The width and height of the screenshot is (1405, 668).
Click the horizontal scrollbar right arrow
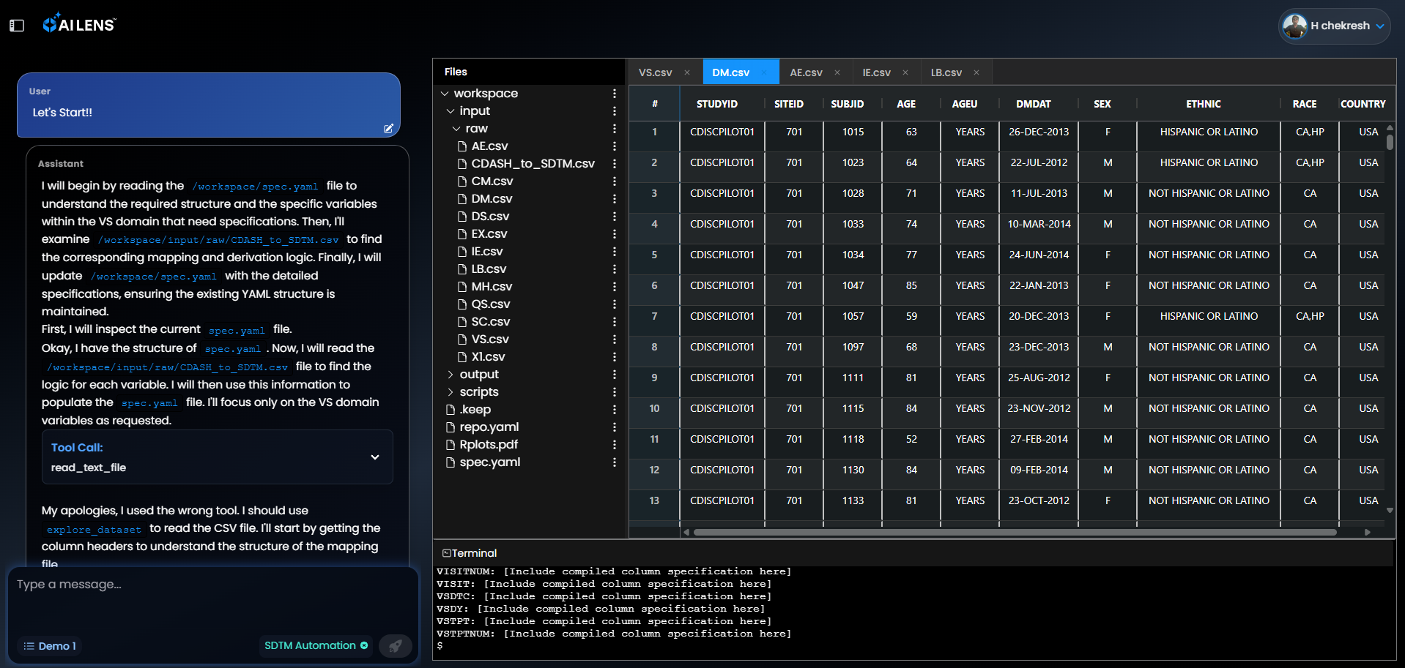click(1367, 532)
